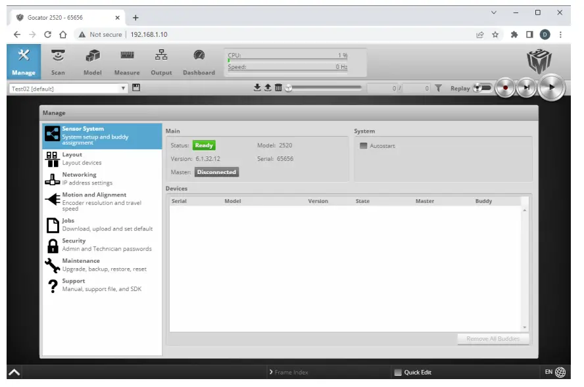Viewport: 584px width, 387px height.
Task: Click the State column header
Action: pyautogui.click(x=362, y=201)
